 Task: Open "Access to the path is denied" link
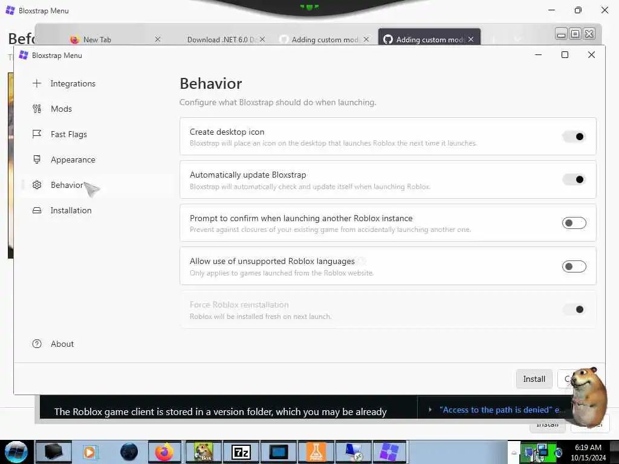coord(499,410)
